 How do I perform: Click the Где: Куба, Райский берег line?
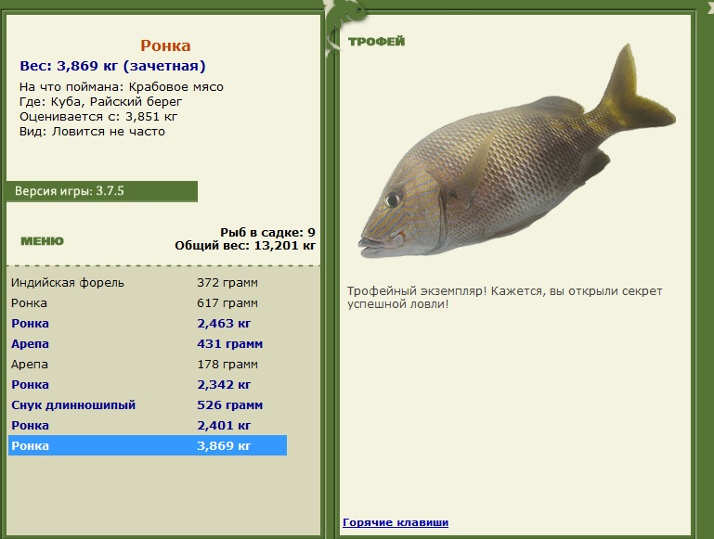tap(100, 101)
